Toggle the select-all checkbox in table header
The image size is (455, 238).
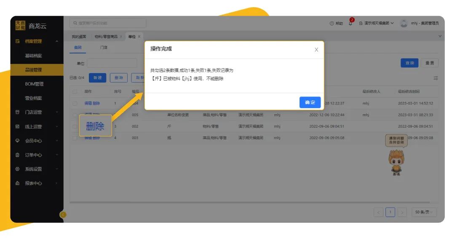point(75,91)
